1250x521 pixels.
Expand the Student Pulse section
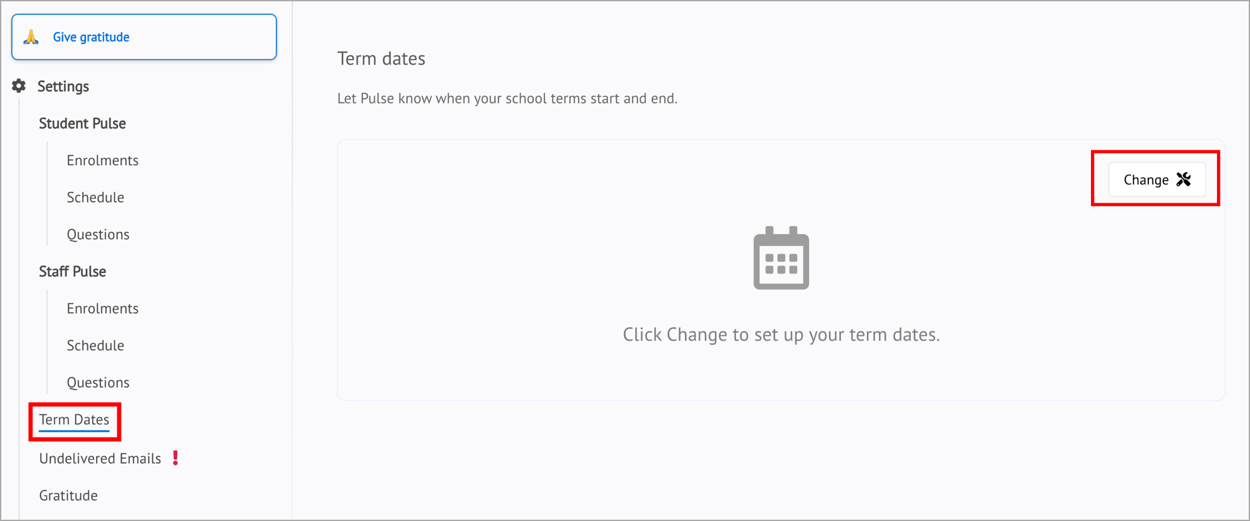tap(82, 123)
